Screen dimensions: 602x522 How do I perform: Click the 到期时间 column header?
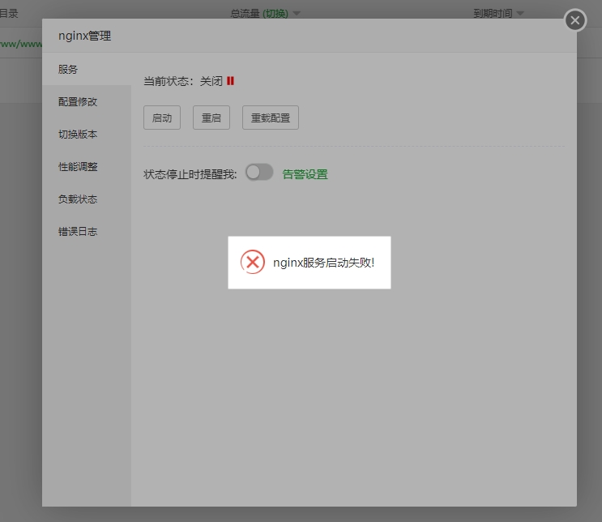493,14
